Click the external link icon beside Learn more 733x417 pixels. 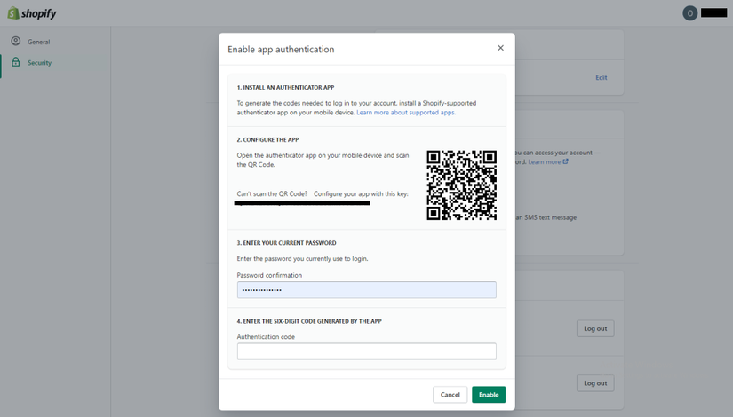click(566, 162)
